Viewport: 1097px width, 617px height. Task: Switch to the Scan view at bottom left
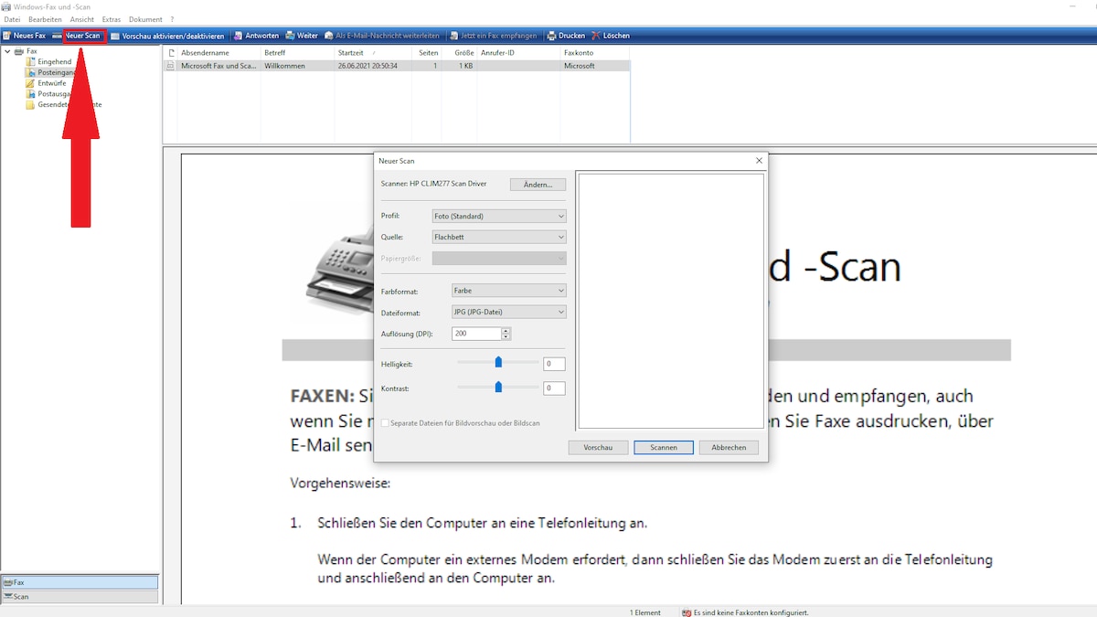click(80, 596)
